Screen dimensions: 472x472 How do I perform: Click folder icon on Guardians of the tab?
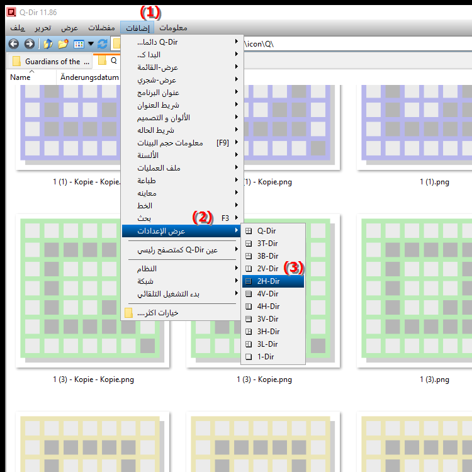tap(16, 61)
